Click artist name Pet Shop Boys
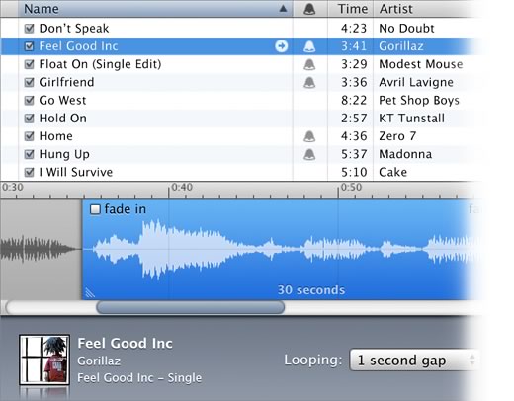The height and width of the screenshot is (401, 514). [419, 100]
